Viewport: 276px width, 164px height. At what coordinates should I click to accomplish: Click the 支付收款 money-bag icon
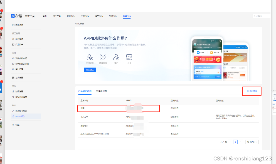(x=90, y=57)
